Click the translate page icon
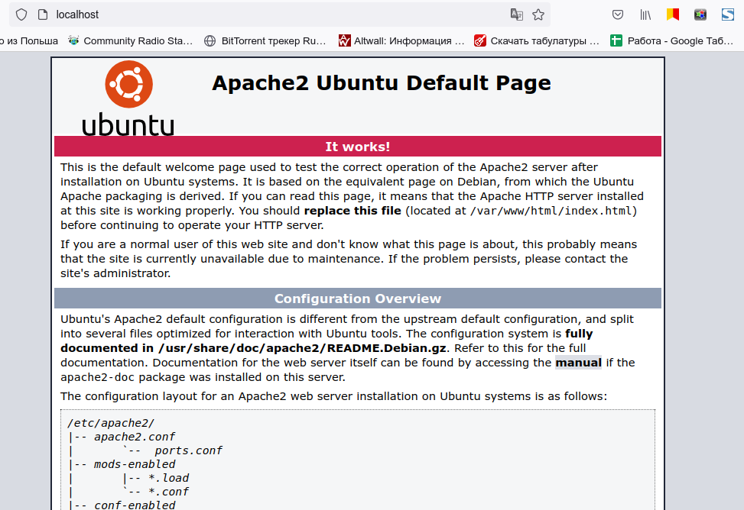This screenshot has width=744, height=510. click(517, 15)
